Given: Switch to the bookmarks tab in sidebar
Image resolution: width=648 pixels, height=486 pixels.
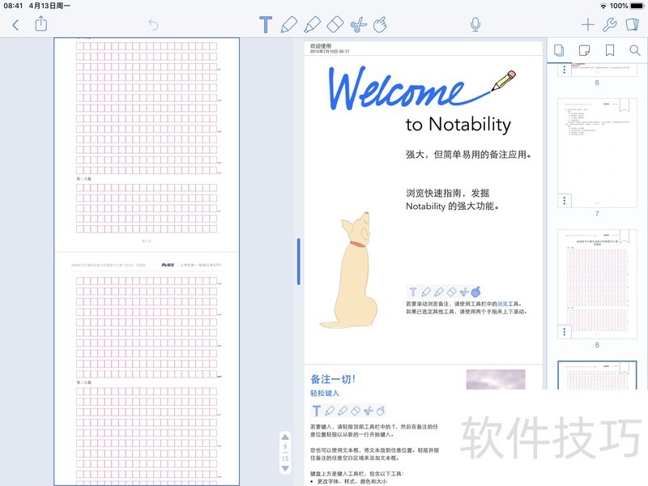Looking at the screenshot, I should click(x=610, y=50).
